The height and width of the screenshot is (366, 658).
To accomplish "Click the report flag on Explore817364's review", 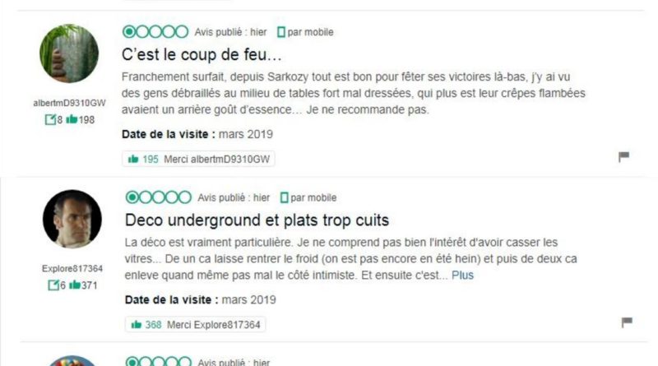I will (x=626, y=322).
